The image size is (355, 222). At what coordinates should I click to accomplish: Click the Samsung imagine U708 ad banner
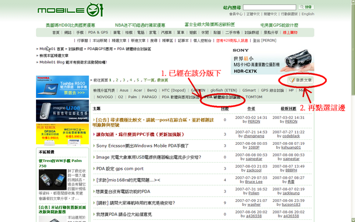pos(62,111)
